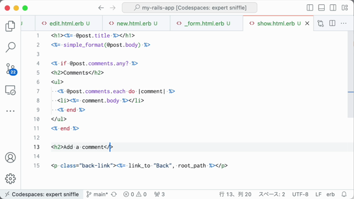The height and width of the screenshot is (199, 354).
Task: Show the 3 forwarded ports
Action: [x=159, y=194]
